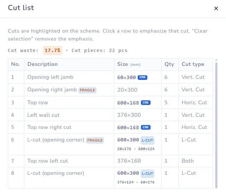Image resolution: width=226 pixels, height=192 pixels.
Task: Select the Opening left jamb row
Action: click(110, 77)
